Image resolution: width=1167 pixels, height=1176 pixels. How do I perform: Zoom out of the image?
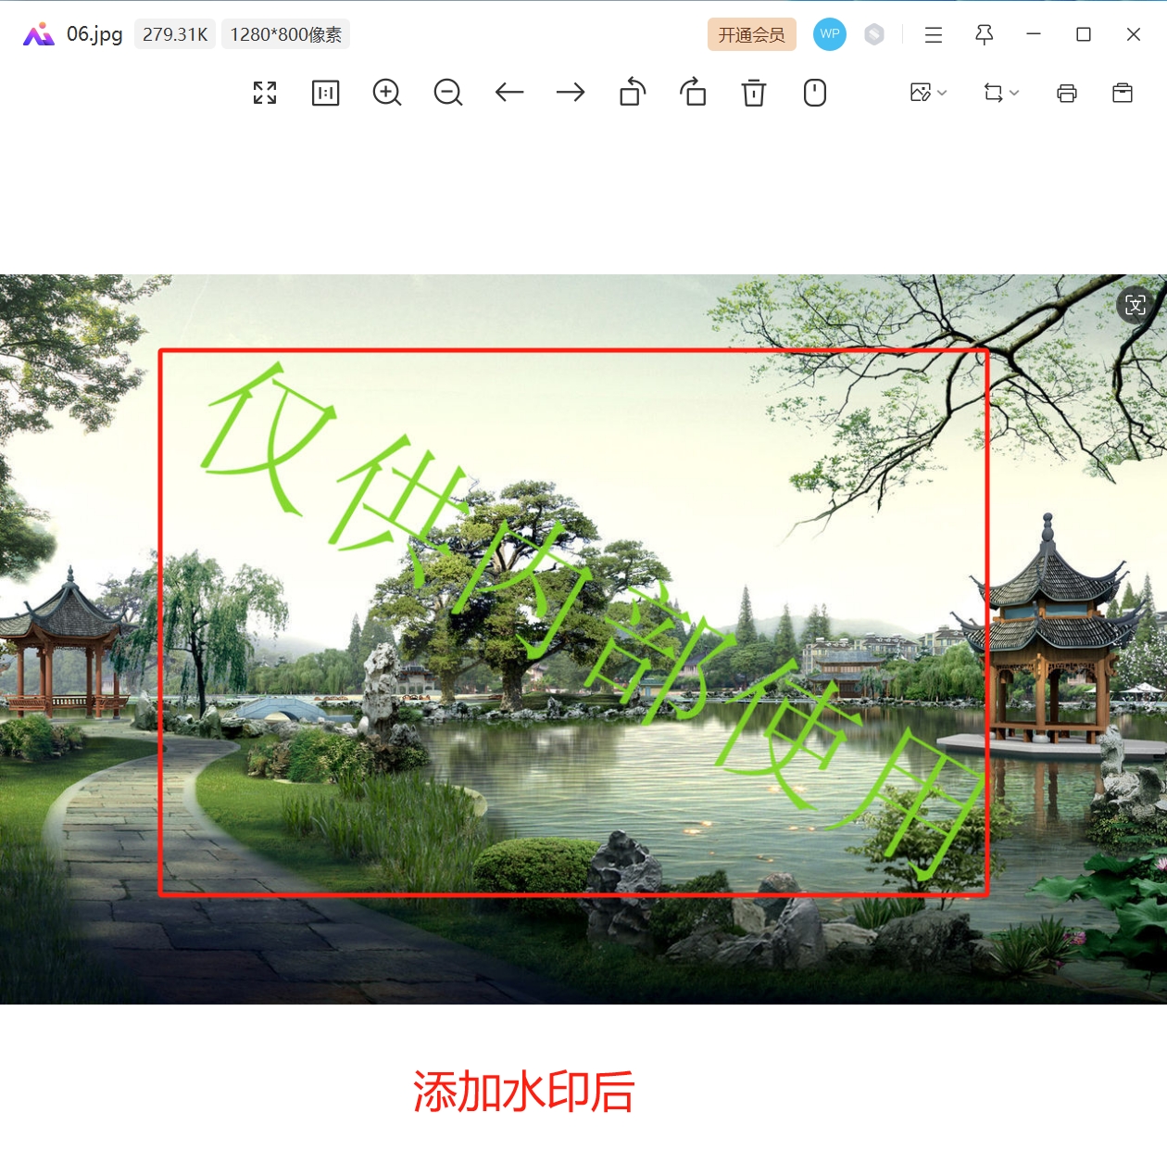click(x=448, y=93)
